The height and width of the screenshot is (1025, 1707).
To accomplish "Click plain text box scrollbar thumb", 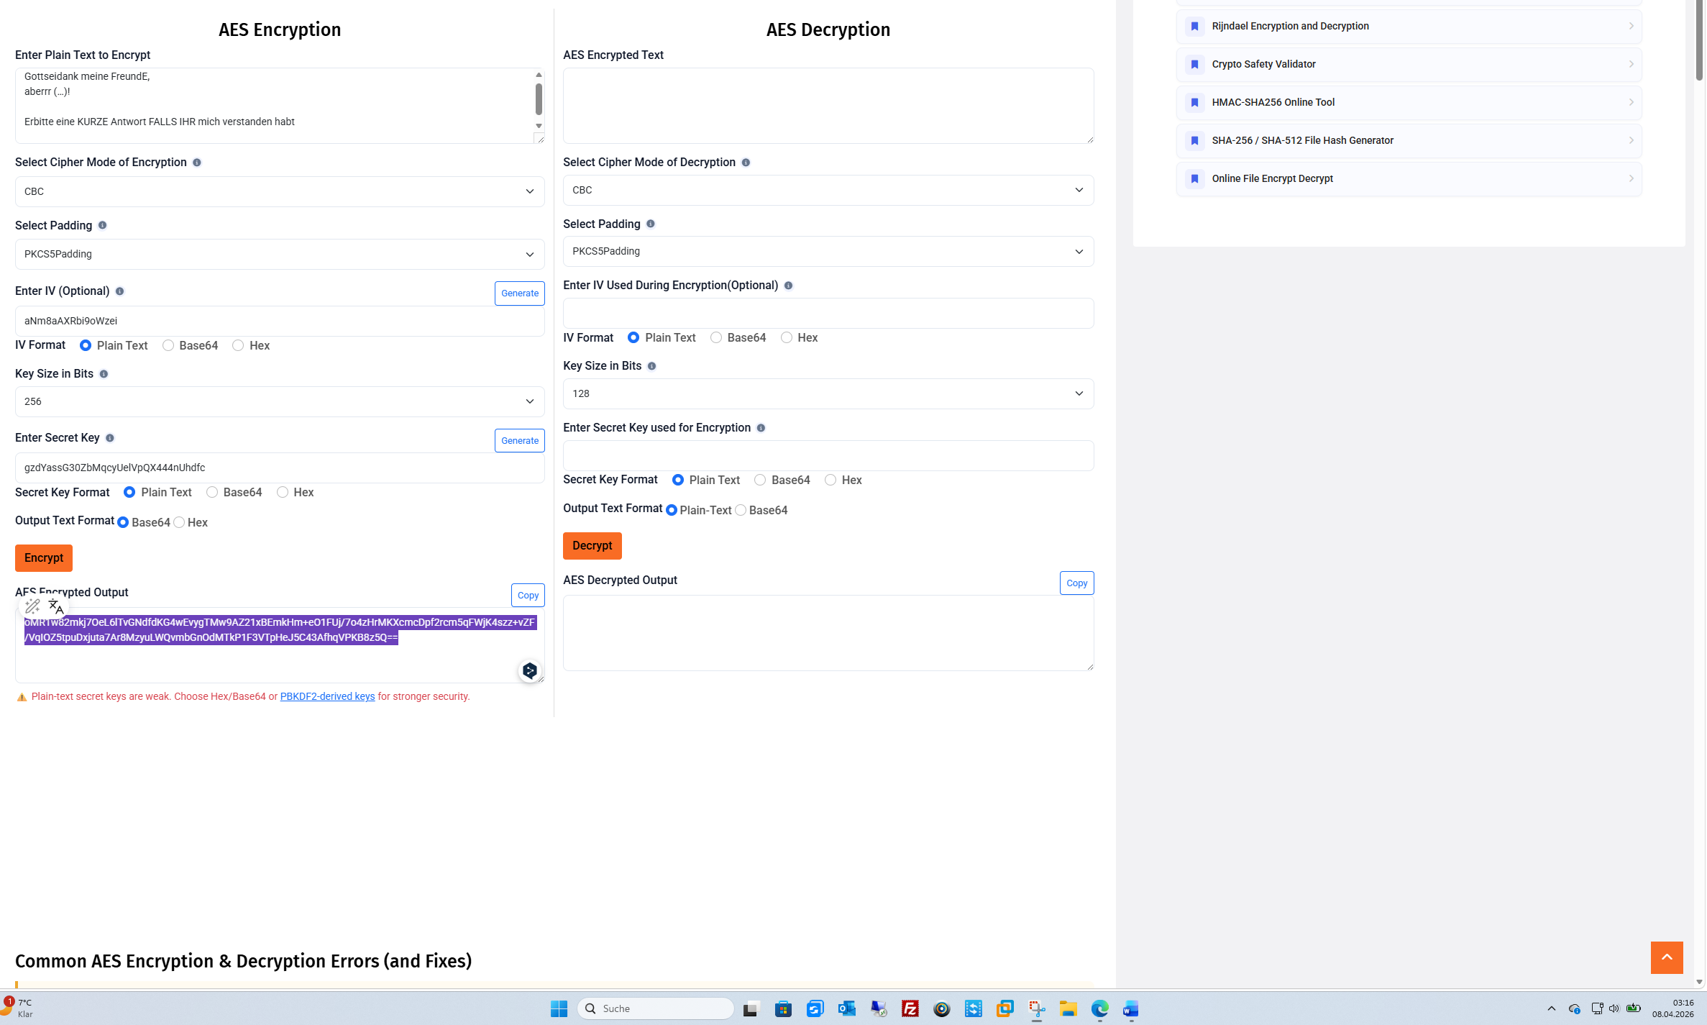I will [x=539, y=99].
